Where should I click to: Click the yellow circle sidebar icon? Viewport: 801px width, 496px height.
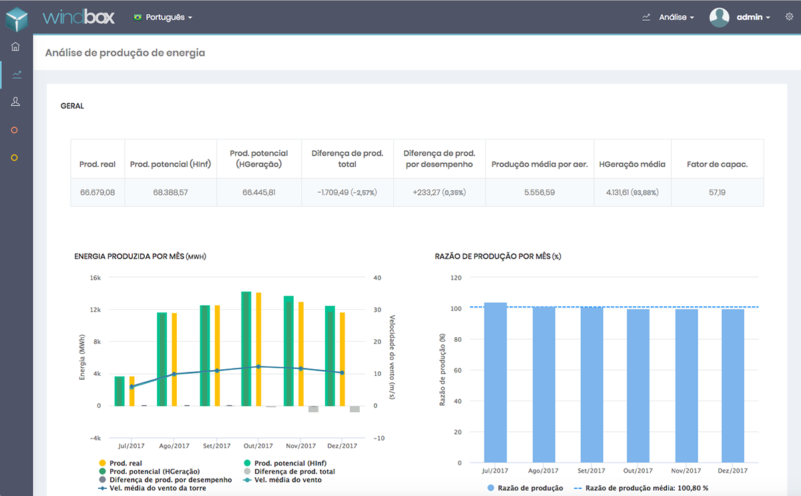(x=15, y=158)
